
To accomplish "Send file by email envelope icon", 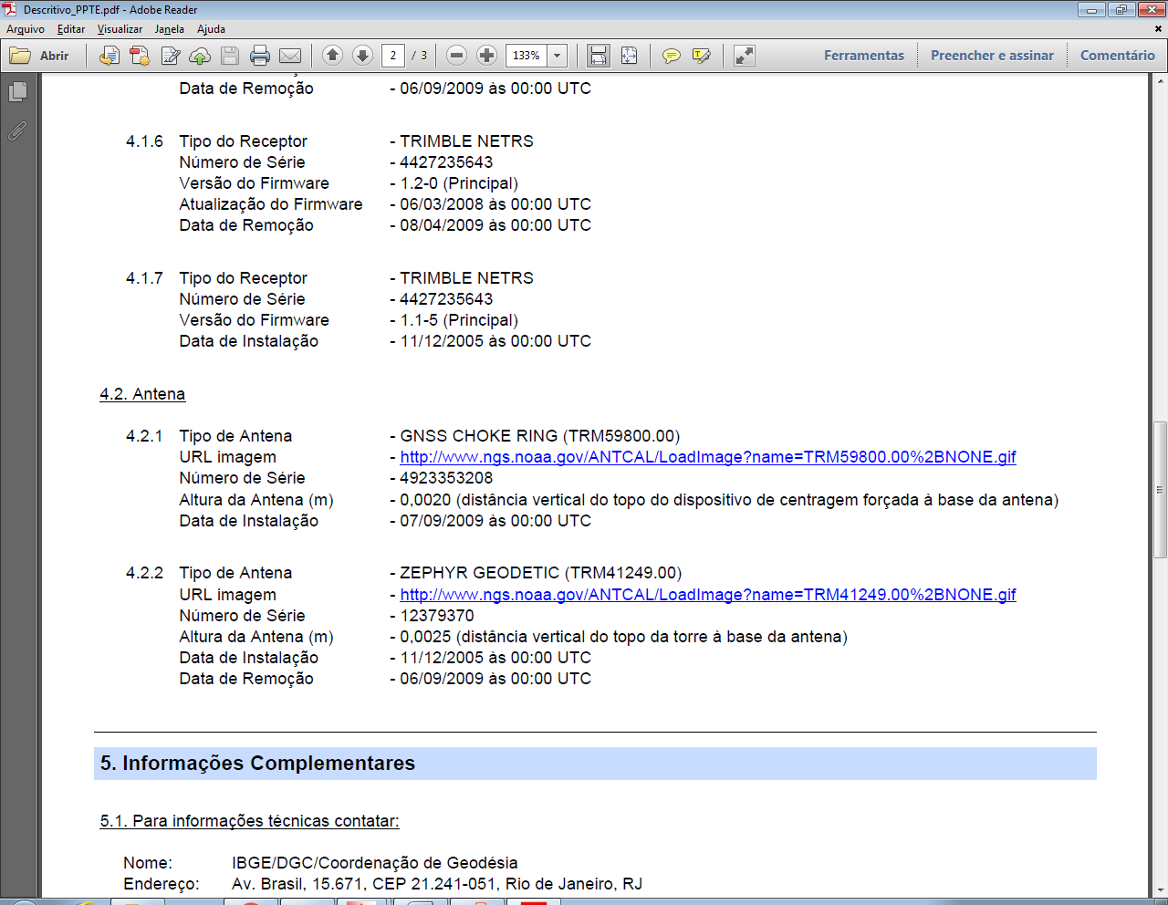I will (x=290, y=56).
